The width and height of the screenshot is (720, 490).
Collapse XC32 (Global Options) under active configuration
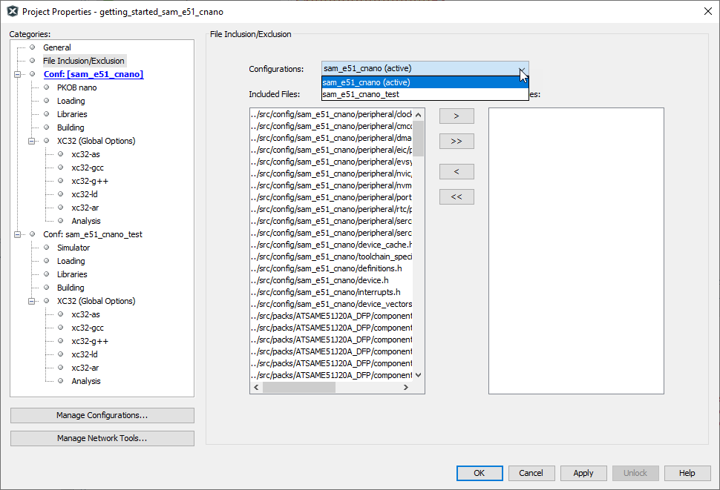(32, 141)
